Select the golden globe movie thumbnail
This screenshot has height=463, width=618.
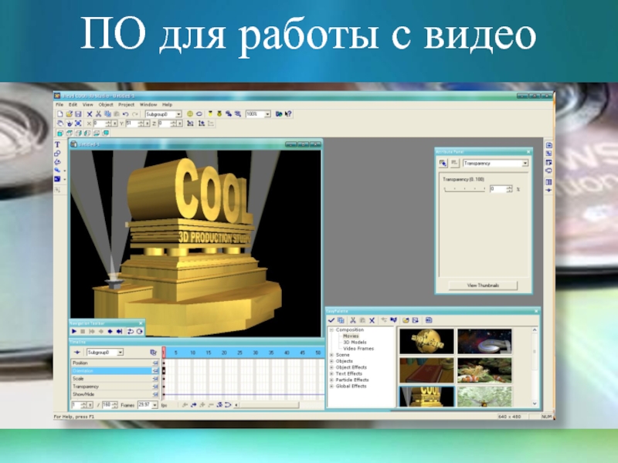click(426, 341)
